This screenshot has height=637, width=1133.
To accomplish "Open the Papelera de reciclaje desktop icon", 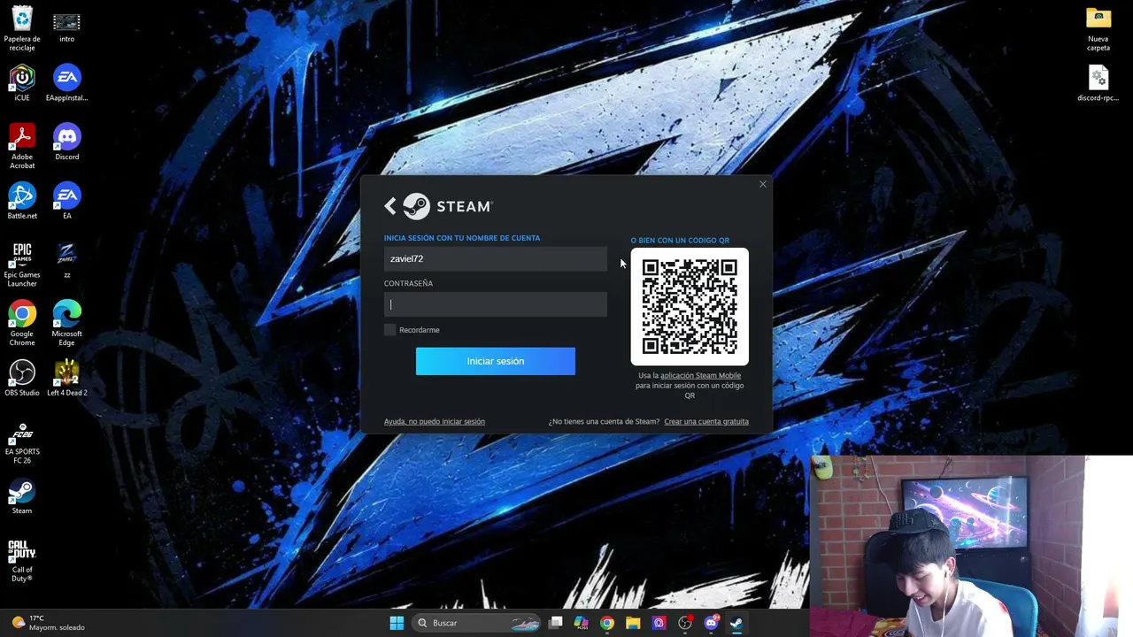I will pos(22,28).
